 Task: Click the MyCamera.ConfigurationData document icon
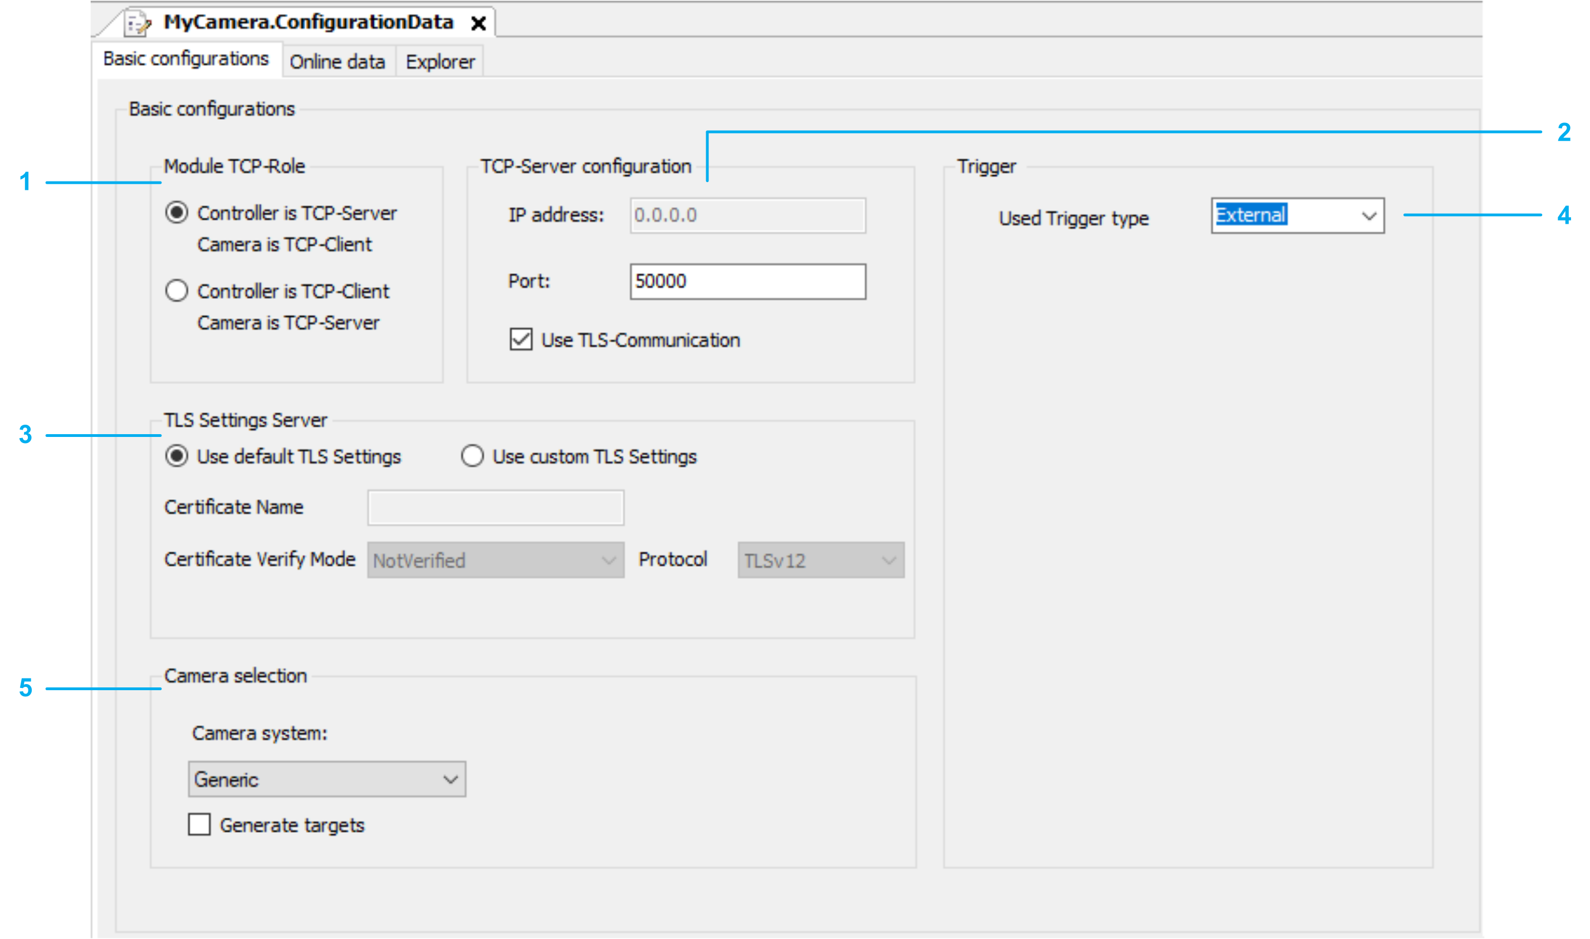139,24
